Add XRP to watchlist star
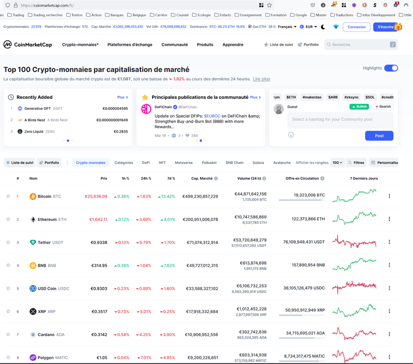Image resolution: width=413 pixels, height=364 pixels. pos(8,311)
